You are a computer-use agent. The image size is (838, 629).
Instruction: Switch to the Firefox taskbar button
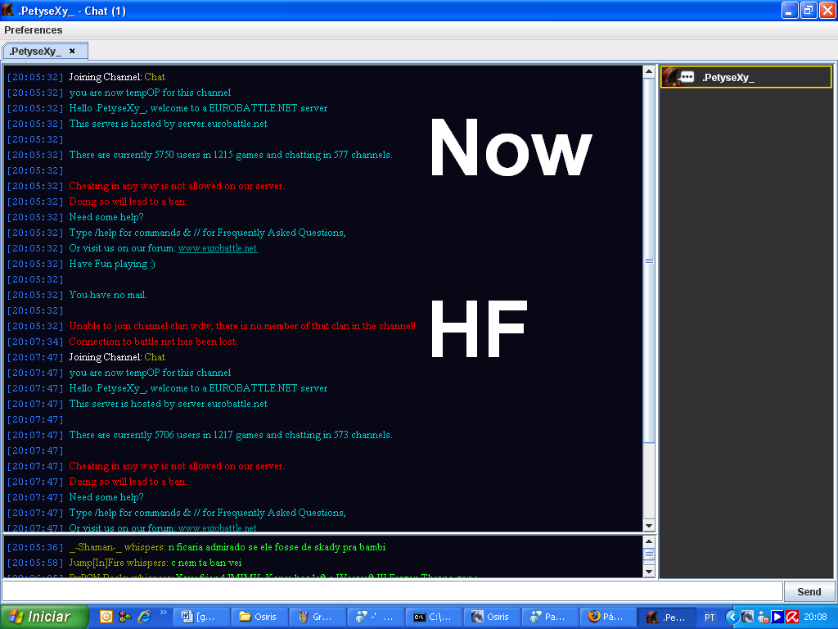tap(610, 618)
